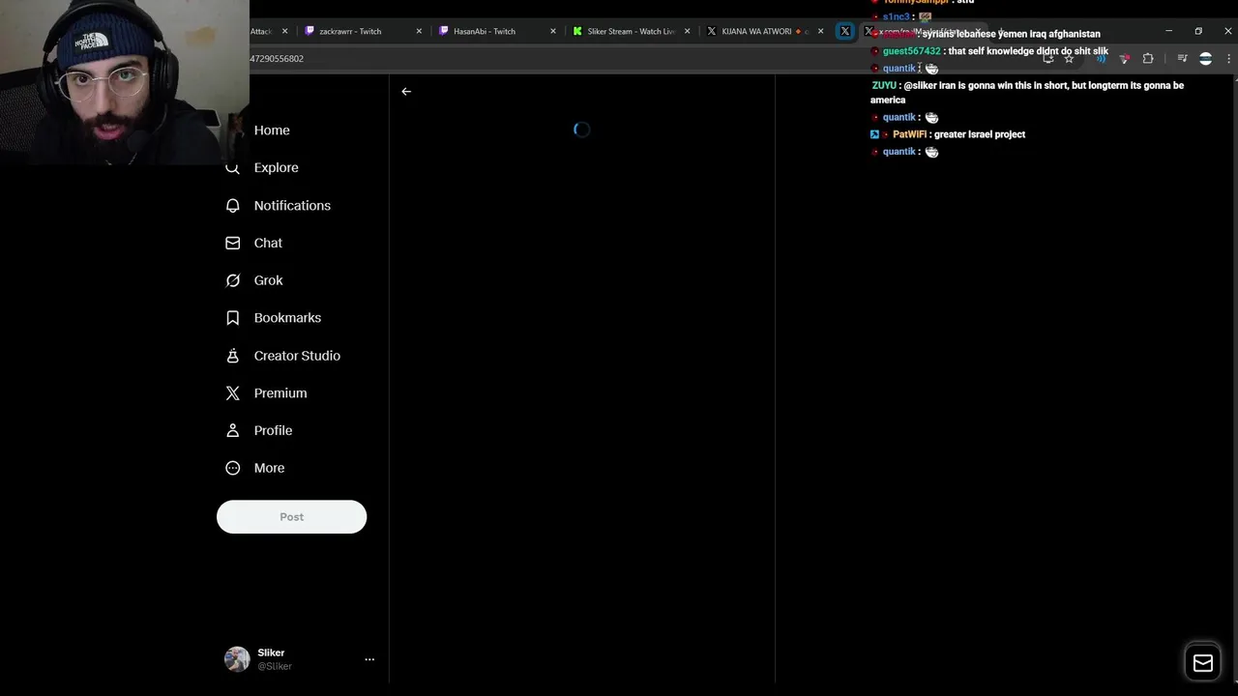The height and width of the screenshot is (696, 1238).
Task: Go to Home in X sidebar
Action: (x=272, y=130)
